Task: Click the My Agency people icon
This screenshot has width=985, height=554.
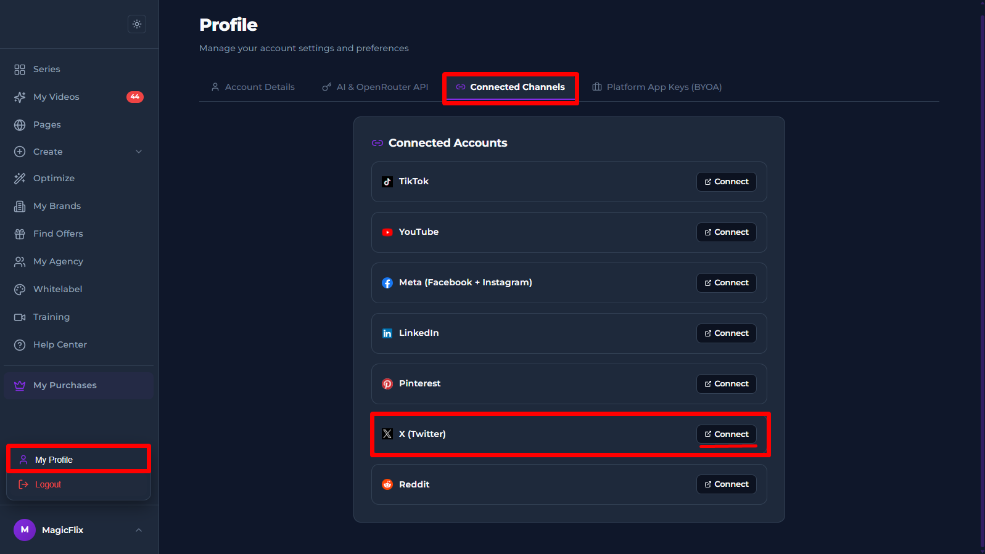Action: point(20,261)
